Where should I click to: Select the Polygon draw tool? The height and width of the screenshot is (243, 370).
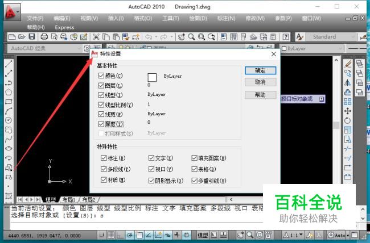click(x=9, y=92)
